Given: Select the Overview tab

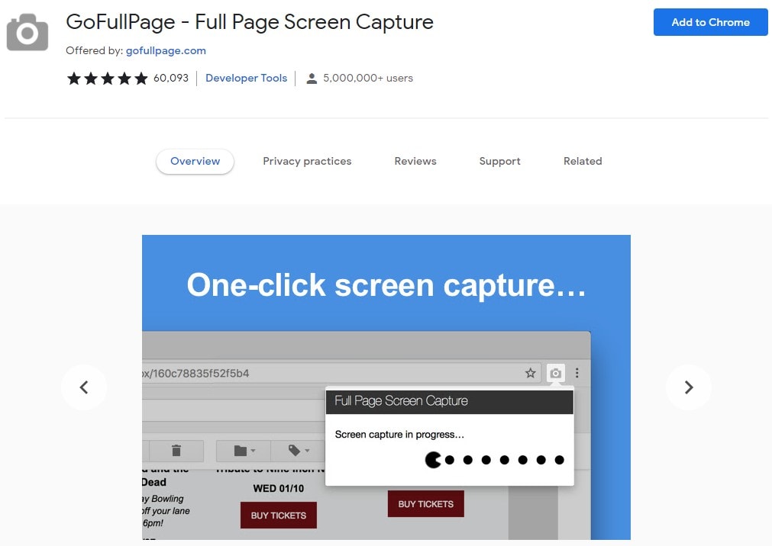Looking at the screenshot, I should [195, 162].
